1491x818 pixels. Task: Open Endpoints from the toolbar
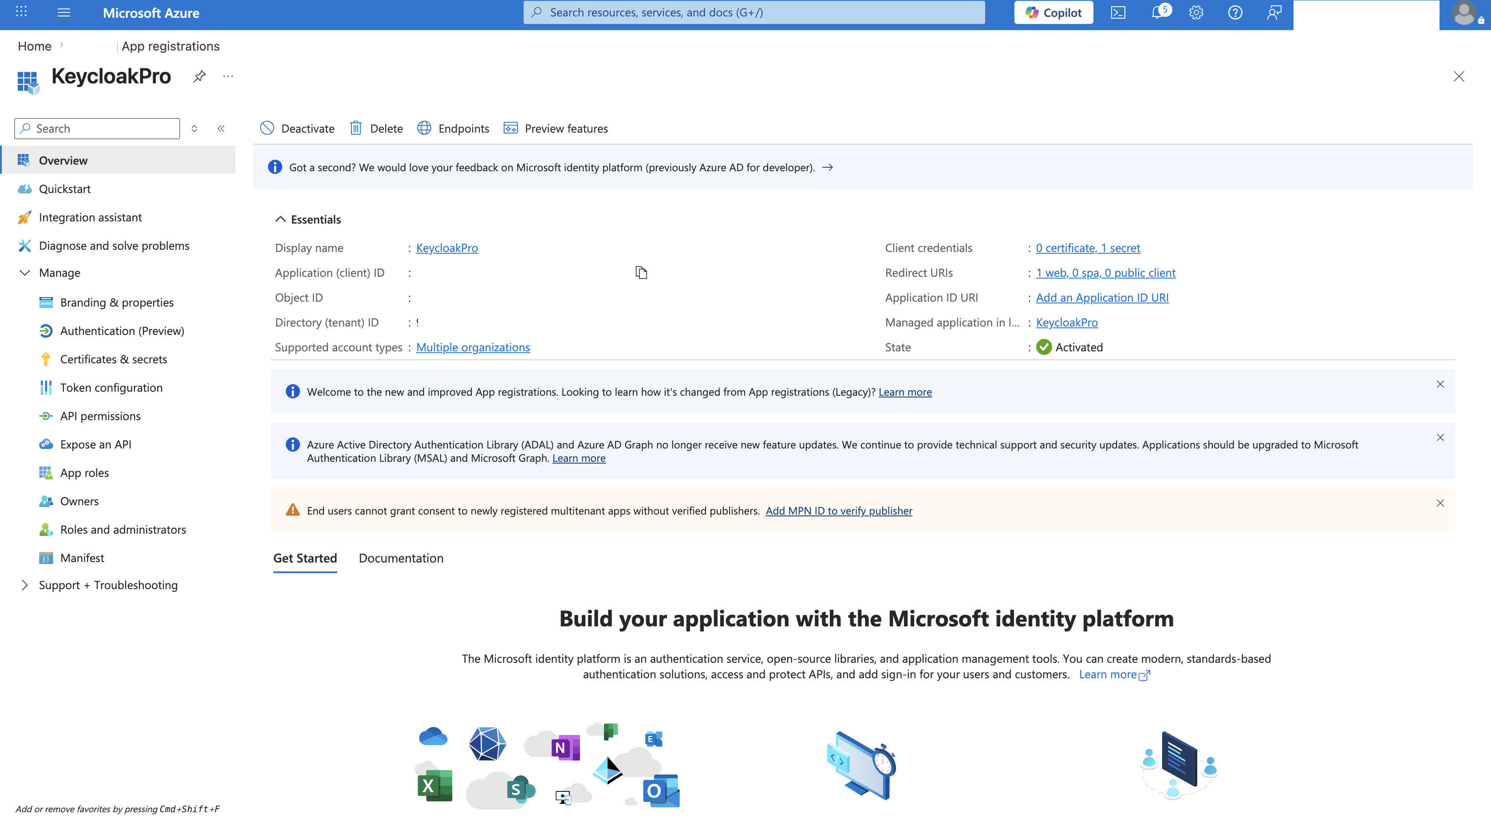coord(453,129)
